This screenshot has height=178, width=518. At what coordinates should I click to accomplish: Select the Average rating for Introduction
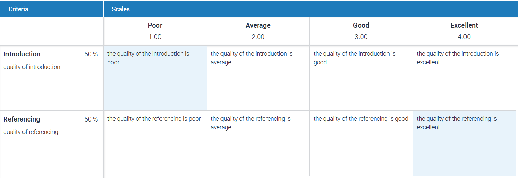tap(258, 78)
